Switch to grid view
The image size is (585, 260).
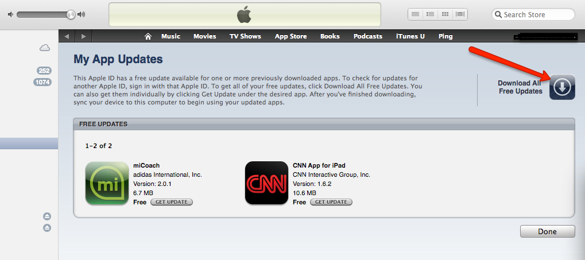coord(445,14)
